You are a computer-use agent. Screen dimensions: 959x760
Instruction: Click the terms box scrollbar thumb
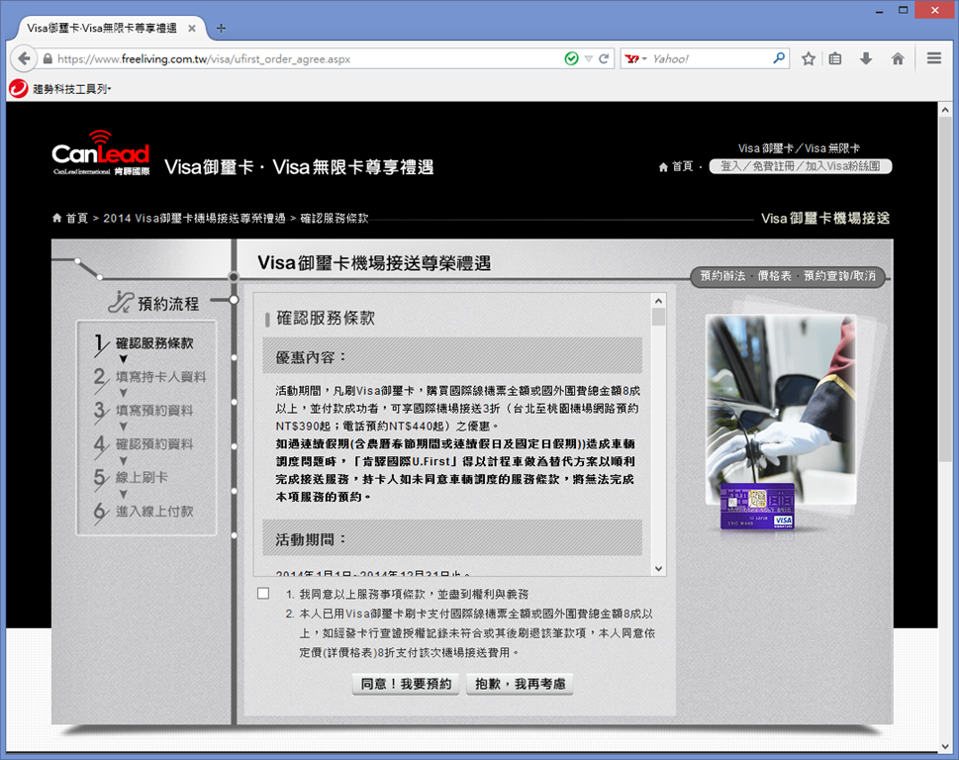658,317
